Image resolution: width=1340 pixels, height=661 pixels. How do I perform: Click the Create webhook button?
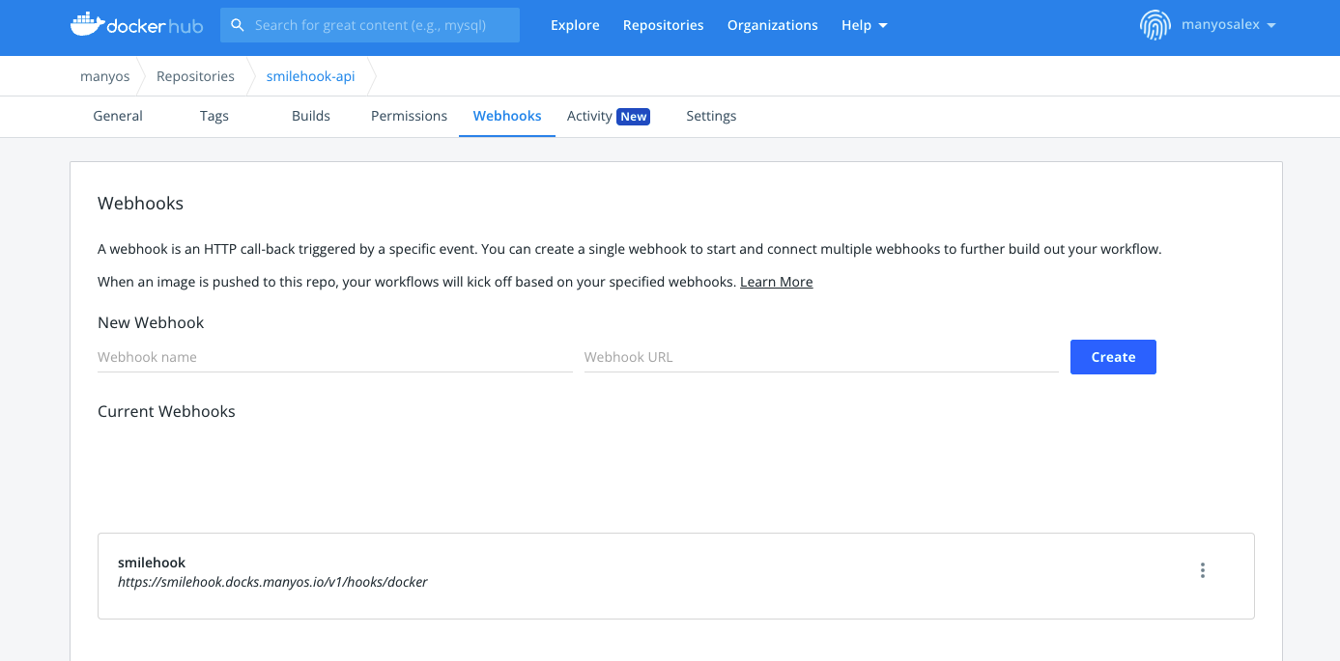click(1113, 357)
